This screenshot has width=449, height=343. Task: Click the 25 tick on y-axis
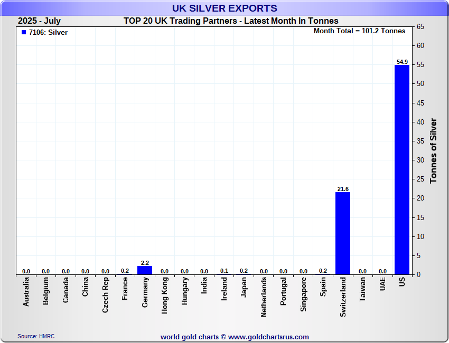click(420, 179)
